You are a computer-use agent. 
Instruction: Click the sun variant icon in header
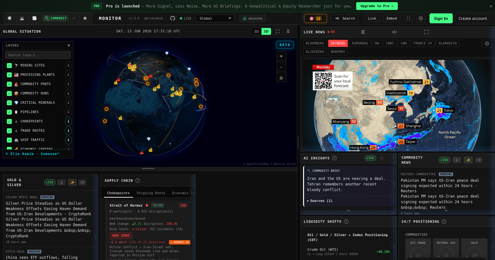(x=85, y=18)
